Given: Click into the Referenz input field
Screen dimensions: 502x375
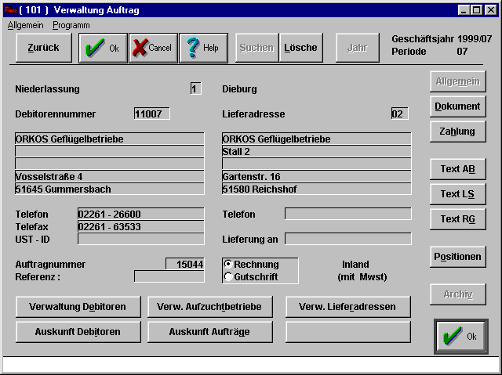Looking at the screenshot, I should click(169, 276).
